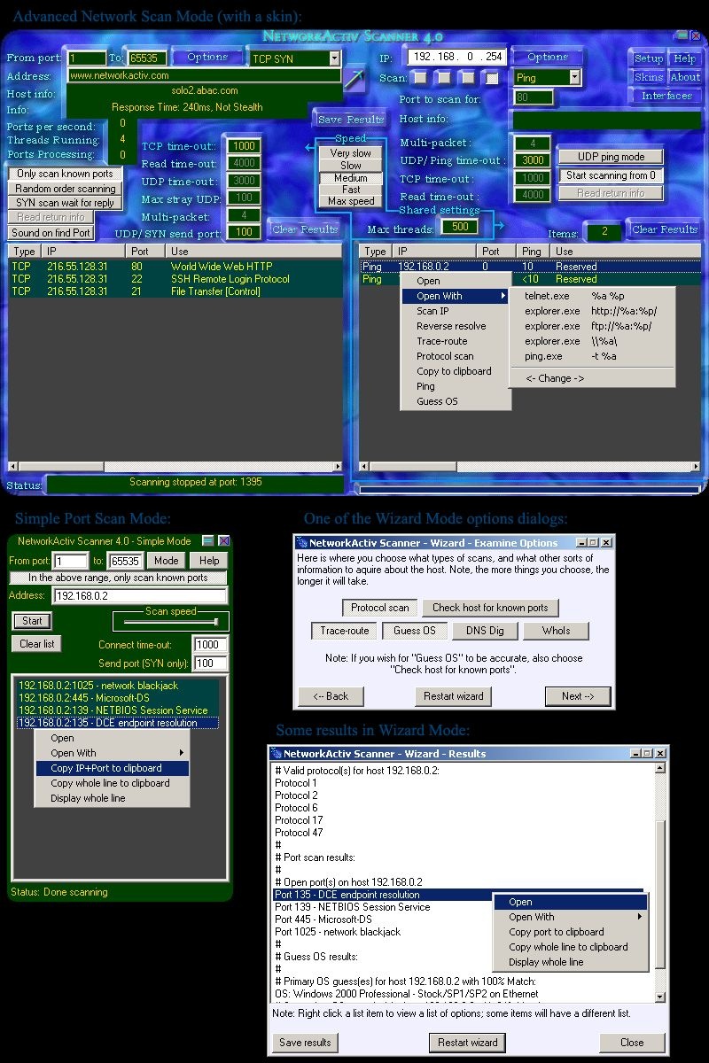
Task: Toggle 'WhoIs' wizard option
Action: click(556, 631)
